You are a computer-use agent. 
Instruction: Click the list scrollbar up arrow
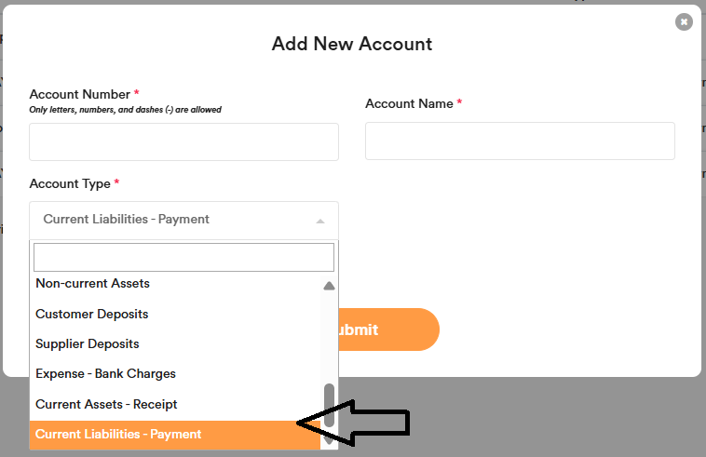(329, 286)
